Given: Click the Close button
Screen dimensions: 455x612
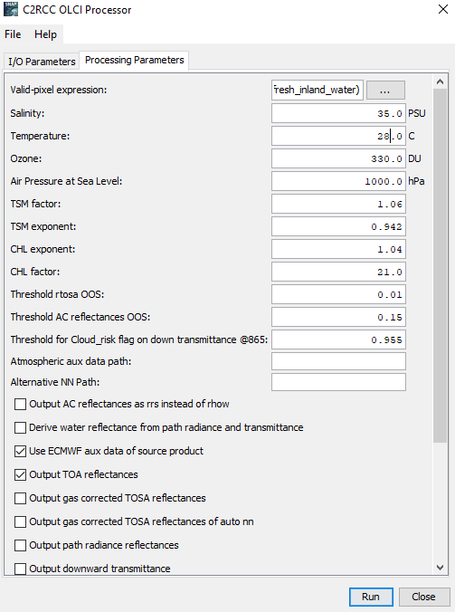Looking at the screenshot, I should coord(424,597).
